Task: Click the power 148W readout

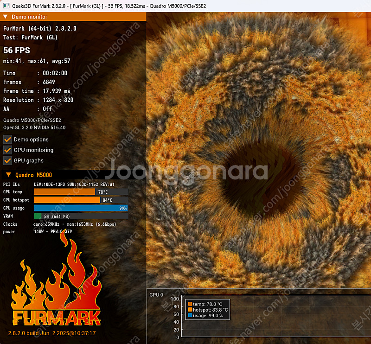Action: point(53,231)
